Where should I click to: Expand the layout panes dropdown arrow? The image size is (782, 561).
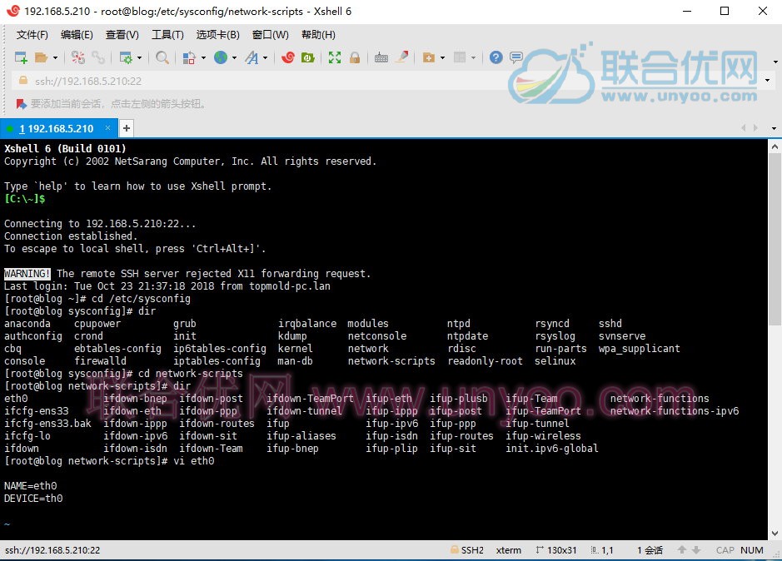473,57
